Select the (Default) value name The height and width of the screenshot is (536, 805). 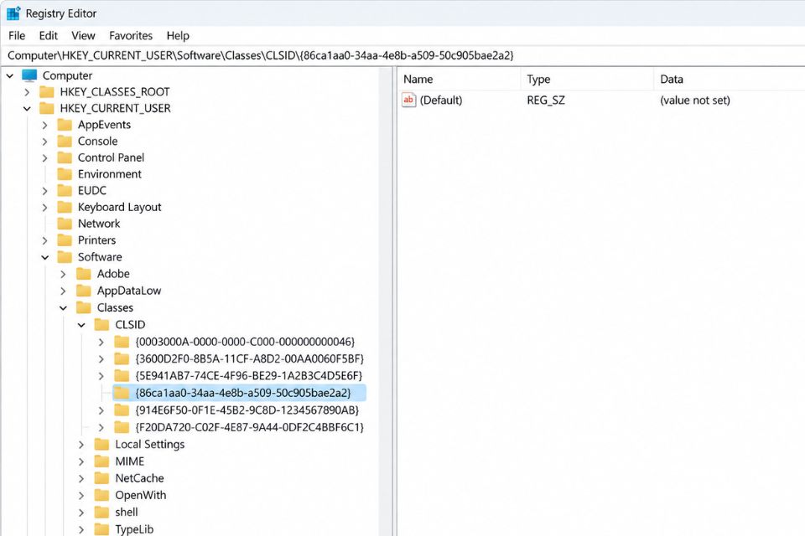(x=441, y=100)
